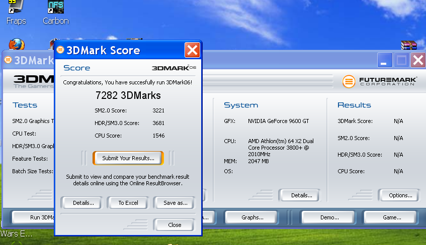Open the NFS Carbon desktop shortcut
426x245 pixels.
[x=56, y=12]
